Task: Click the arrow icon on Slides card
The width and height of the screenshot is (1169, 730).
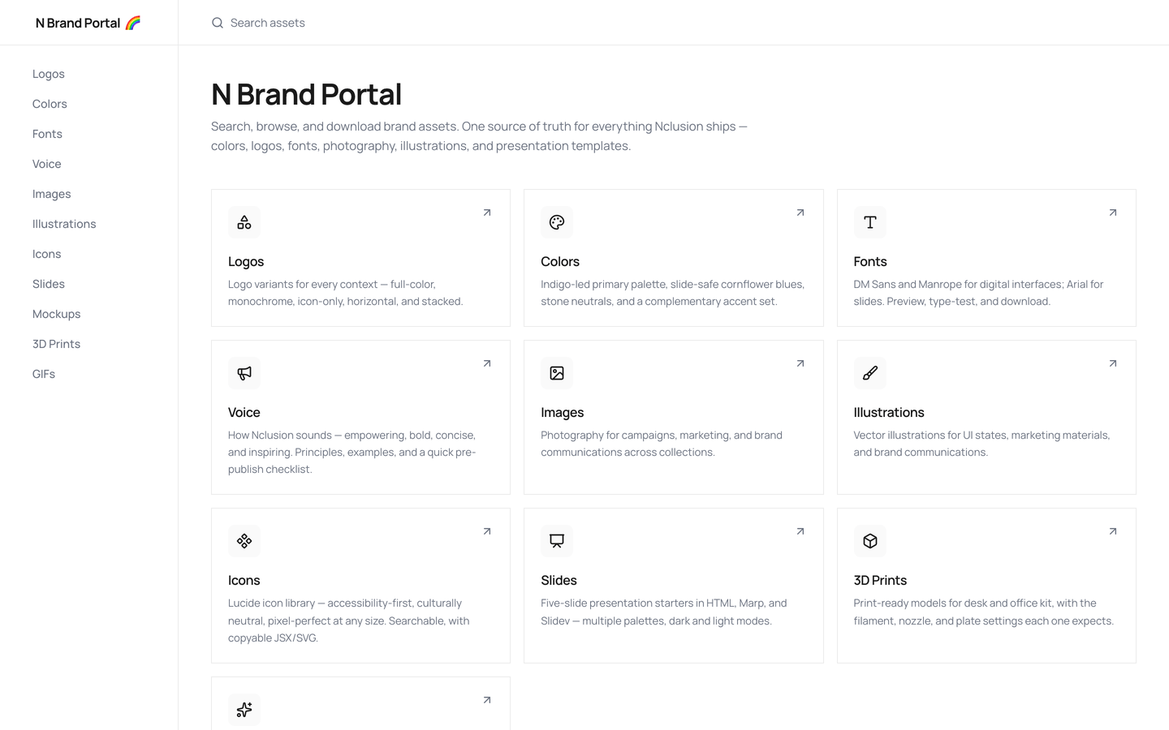Action: tap(800, 531)
